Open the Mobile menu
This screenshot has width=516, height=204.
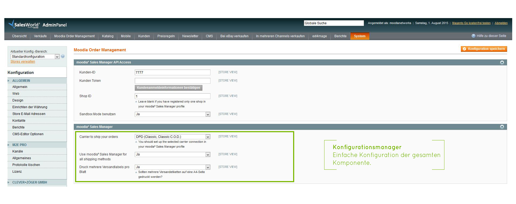(126, 36)
